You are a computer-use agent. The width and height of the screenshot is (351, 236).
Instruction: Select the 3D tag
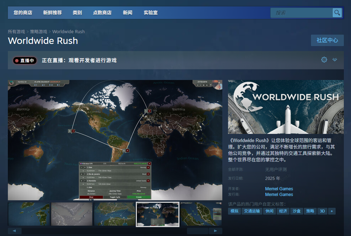[322, 211]
